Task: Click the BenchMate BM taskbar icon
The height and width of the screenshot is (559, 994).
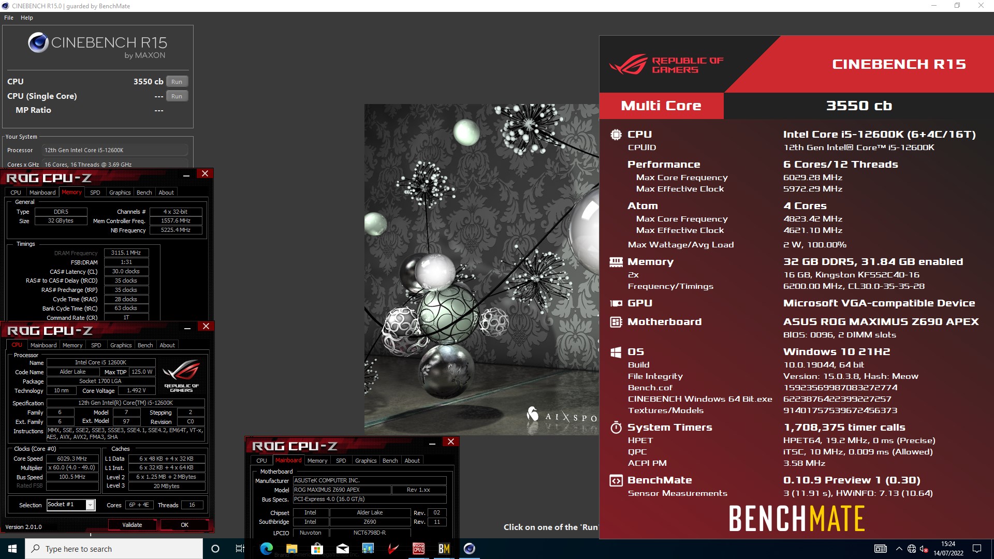Action: pos(444,549)
